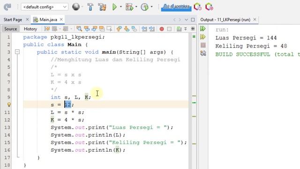
Task: Click K = 4 * s; code line
Action: click(x=67, y=120)
